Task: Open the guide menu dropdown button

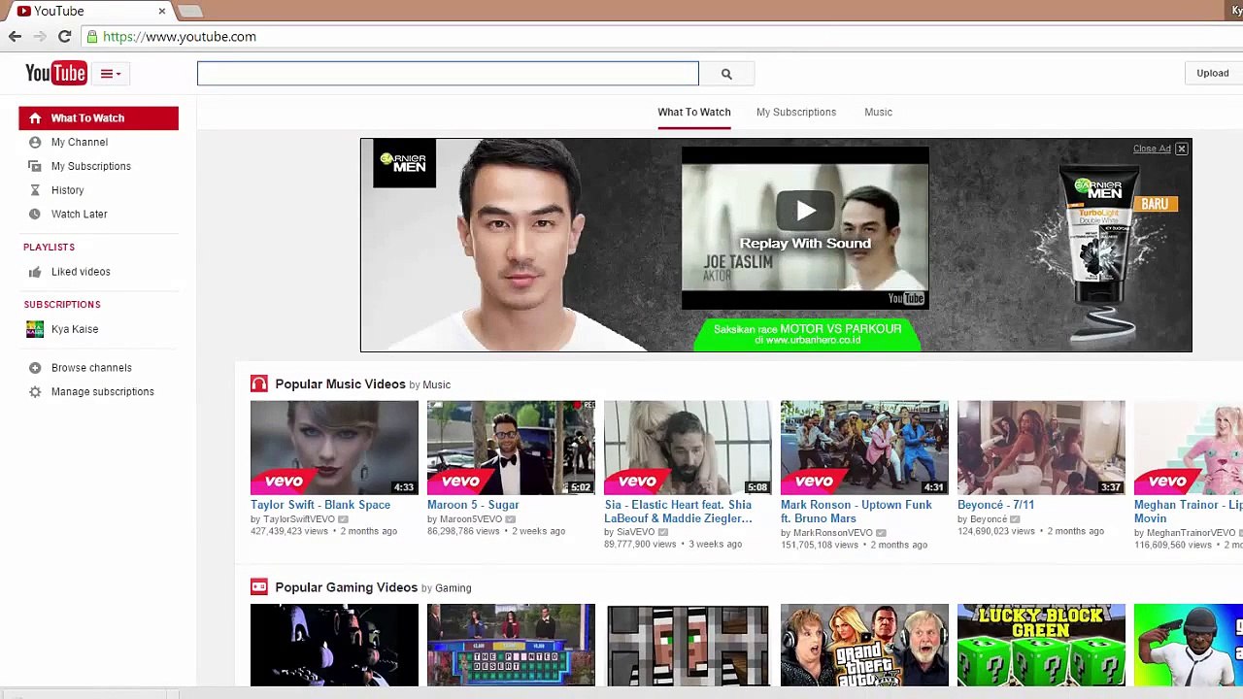Action: click(111, 74)
